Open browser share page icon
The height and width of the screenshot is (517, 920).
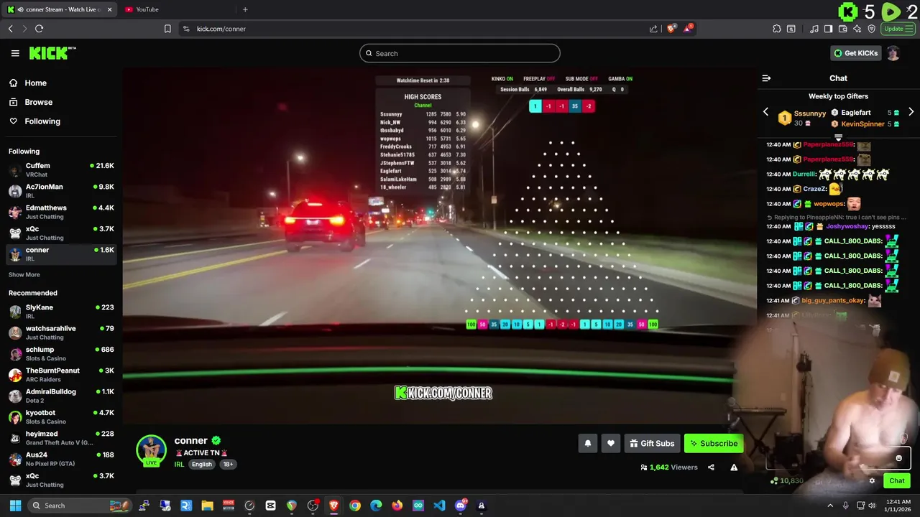point(653,29)
